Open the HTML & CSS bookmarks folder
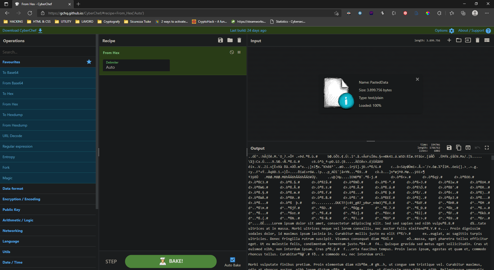The image size is (494, 270). pyautogui.click(x=39, y=22)
